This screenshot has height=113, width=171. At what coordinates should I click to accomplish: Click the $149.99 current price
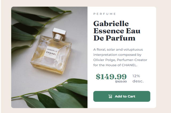coord(111,77)
